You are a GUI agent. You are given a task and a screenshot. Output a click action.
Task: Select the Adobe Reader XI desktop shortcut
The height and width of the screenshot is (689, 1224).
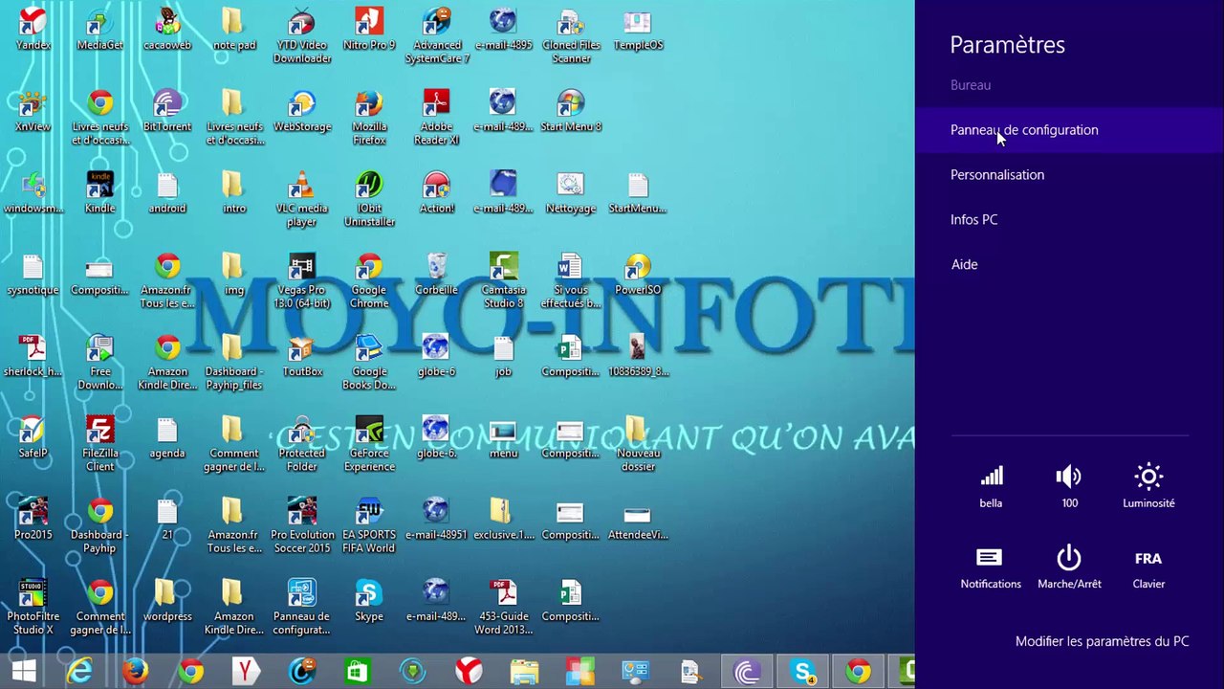pos(436,118)
